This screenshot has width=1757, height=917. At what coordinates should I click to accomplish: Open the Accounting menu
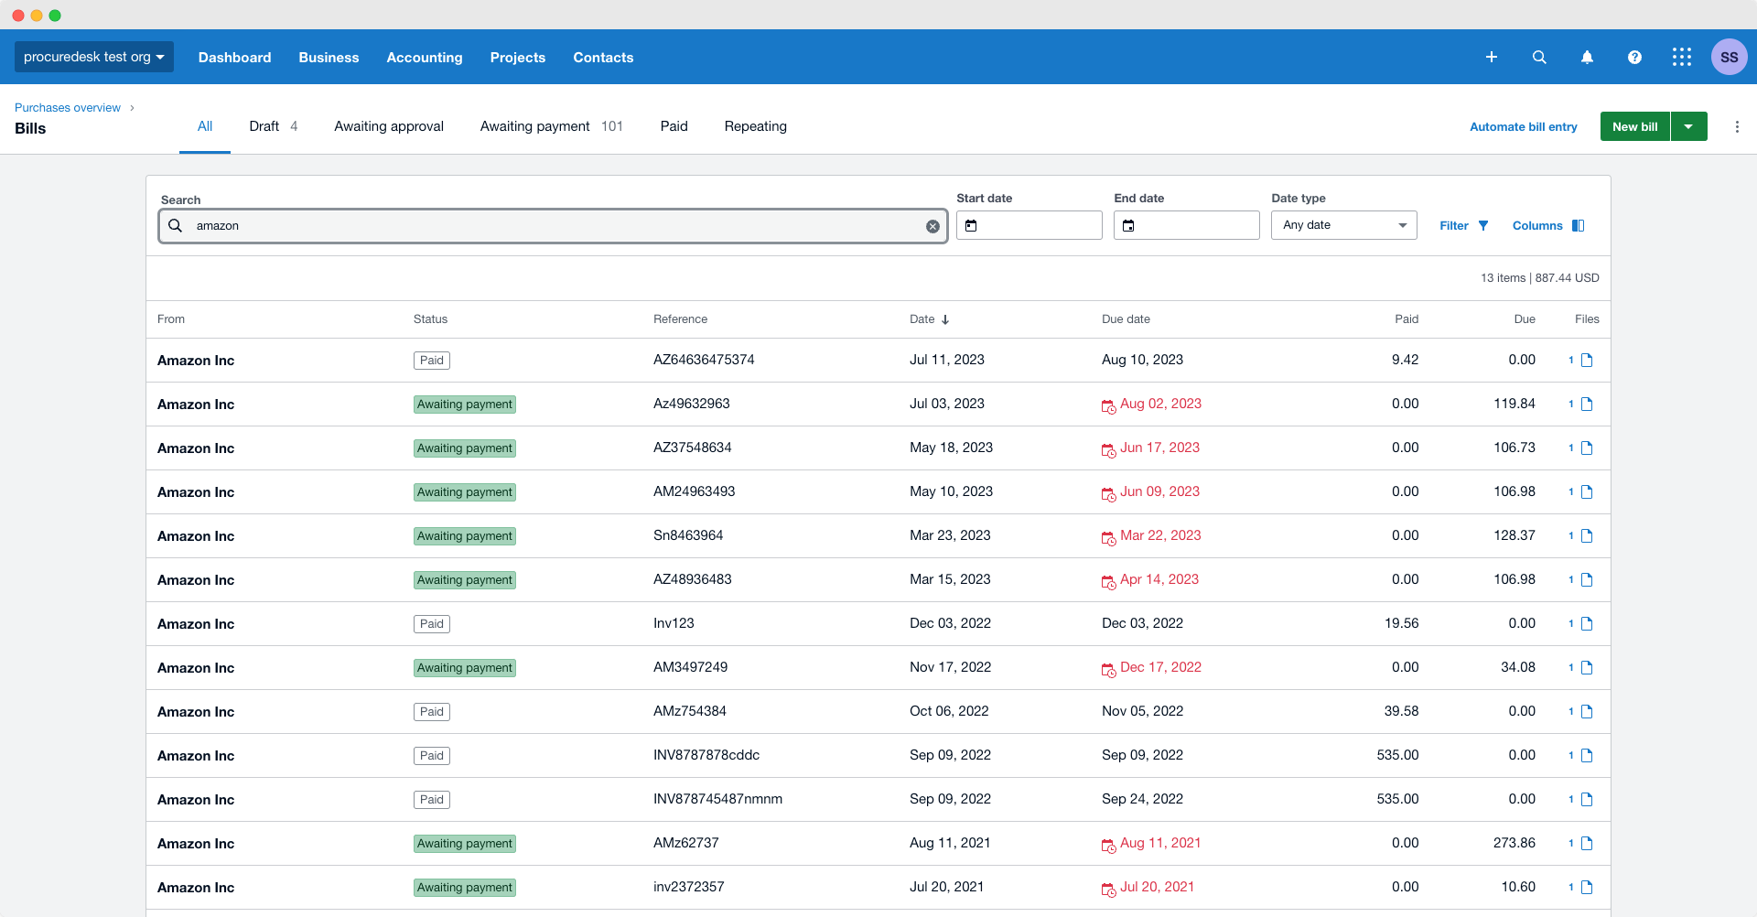click(424, 57)
